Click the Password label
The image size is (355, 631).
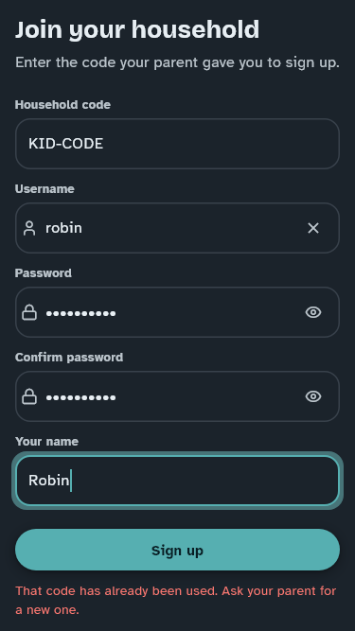(44, 272)
